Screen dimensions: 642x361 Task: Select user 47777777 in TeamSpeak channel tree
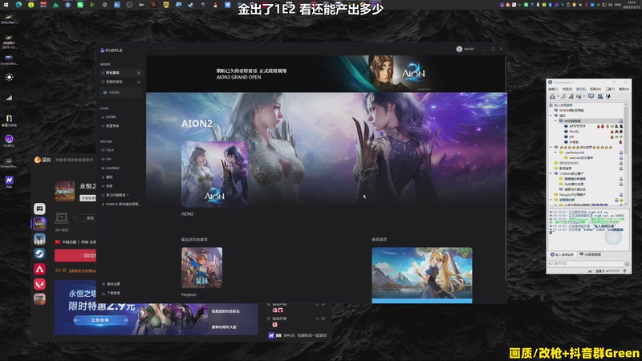pos(577,126)
